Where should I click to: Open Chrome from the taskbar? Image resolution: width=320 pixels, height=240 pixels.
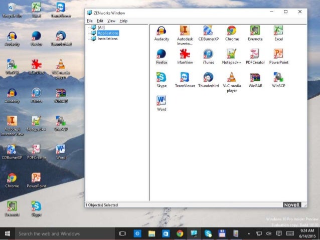tap(180, 233)
